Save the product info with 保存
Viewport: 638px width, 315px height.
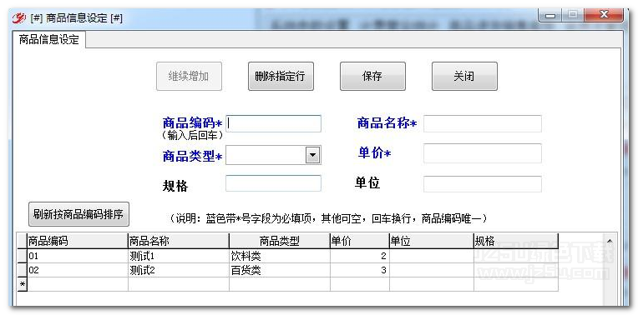pos(372,77)
